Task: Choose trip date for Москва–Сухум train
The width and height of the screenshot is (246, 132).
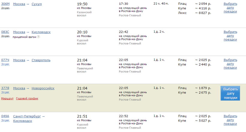Action: (x=230, y=7)
